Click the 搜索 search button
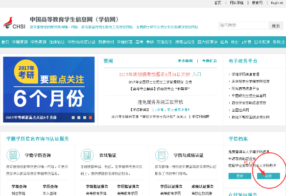The width and height of the screenshot is (286, 196). point(276,25)
